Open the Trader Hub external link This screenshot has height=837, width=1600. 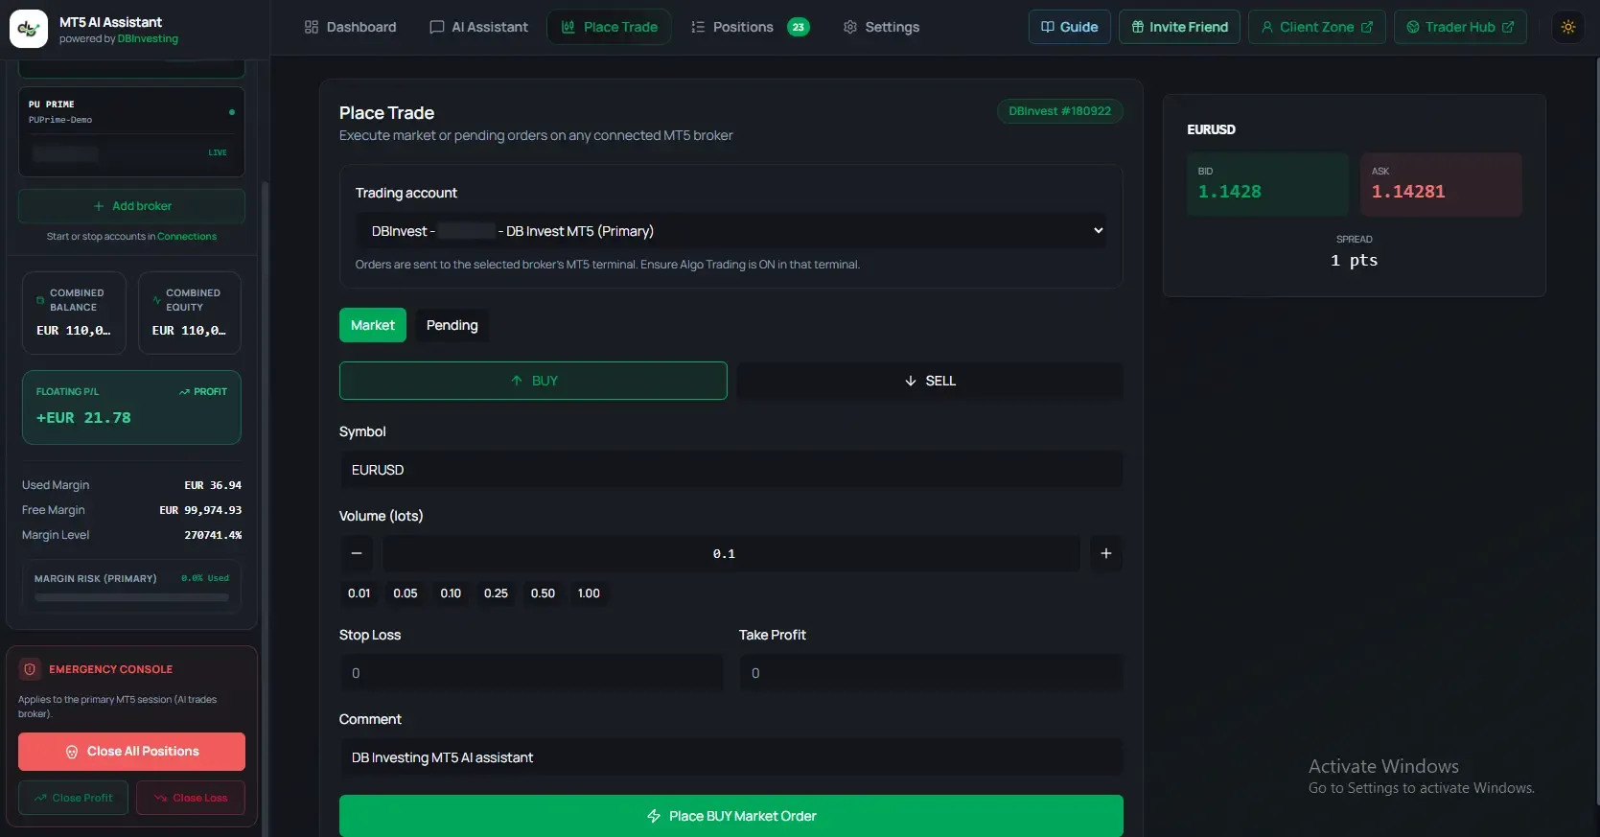coord(1459,27)
